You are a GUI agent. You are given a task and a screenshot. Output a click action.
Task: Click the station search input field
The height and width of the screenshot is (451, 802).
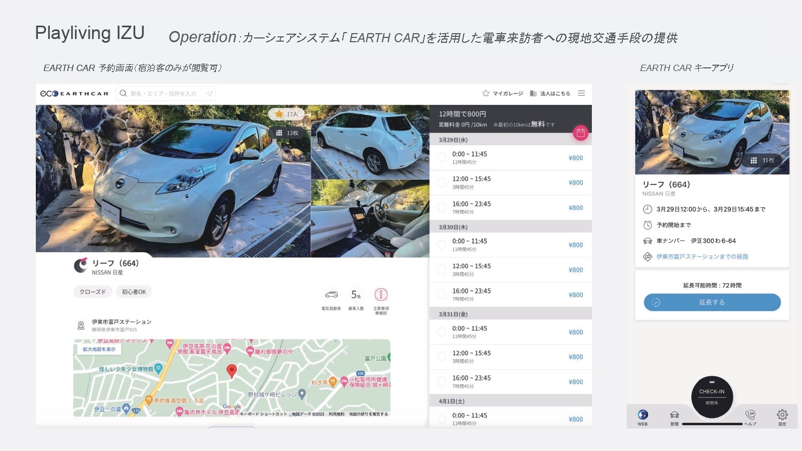pos(166,94)
